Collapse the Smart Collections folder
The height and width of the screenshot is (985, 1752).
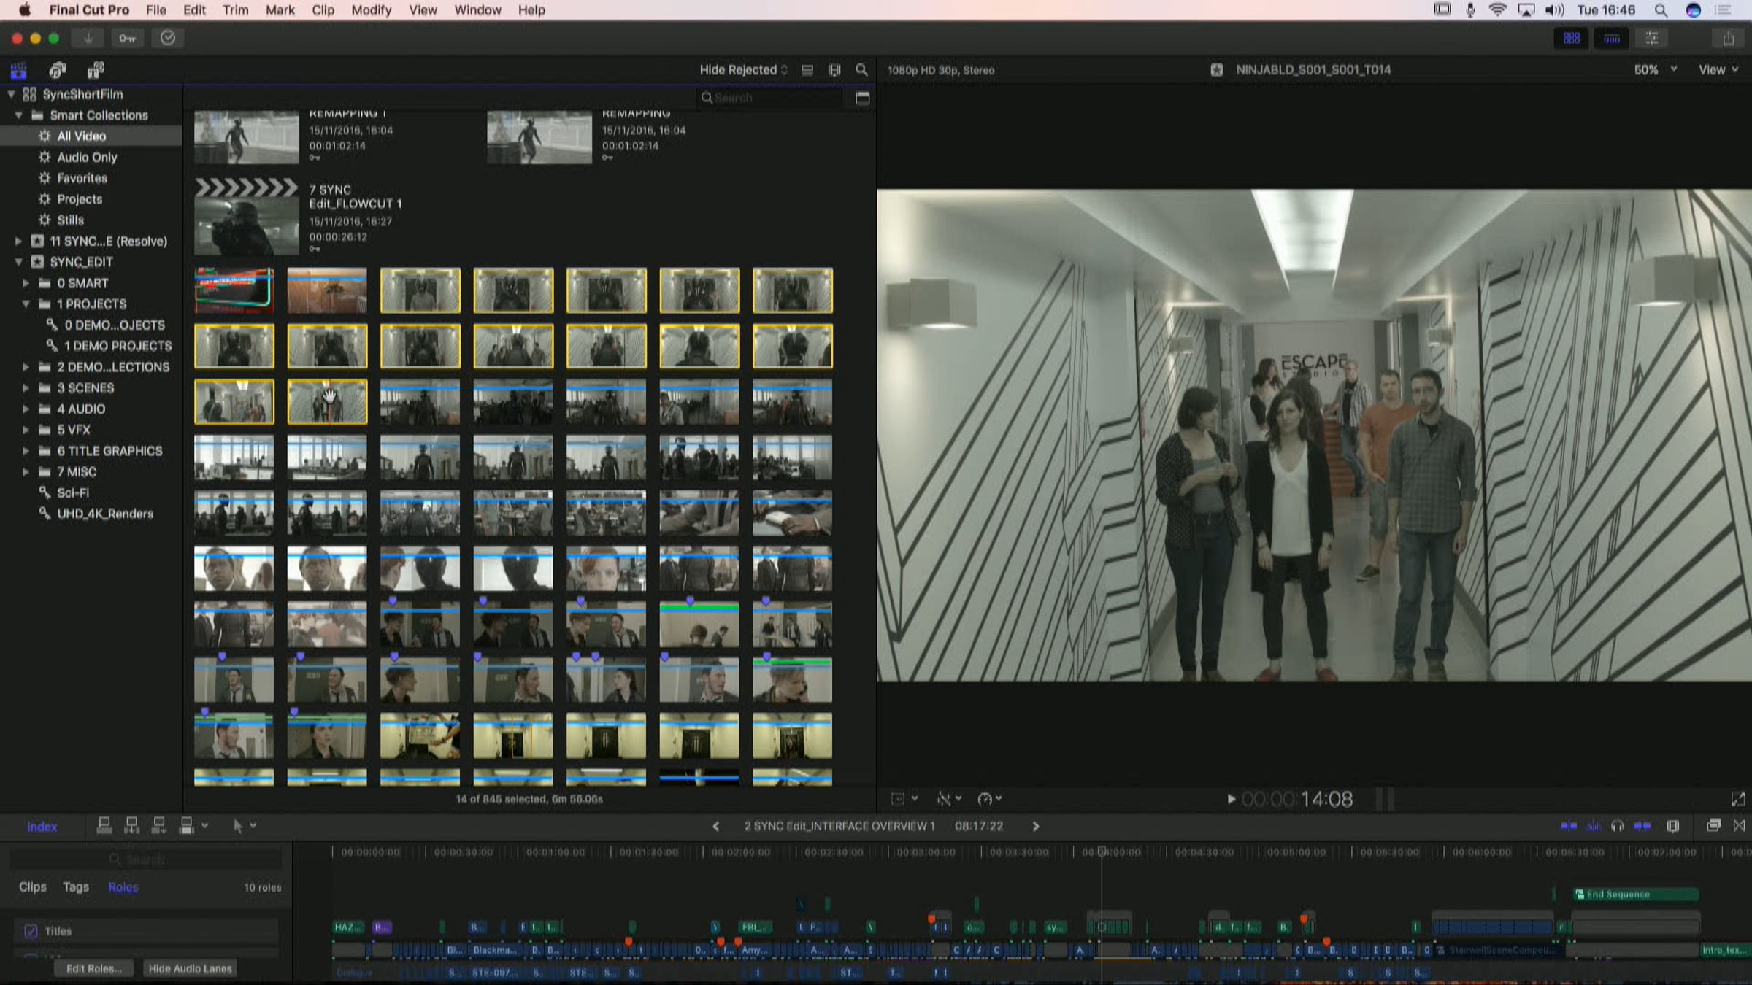coord(19,115)
